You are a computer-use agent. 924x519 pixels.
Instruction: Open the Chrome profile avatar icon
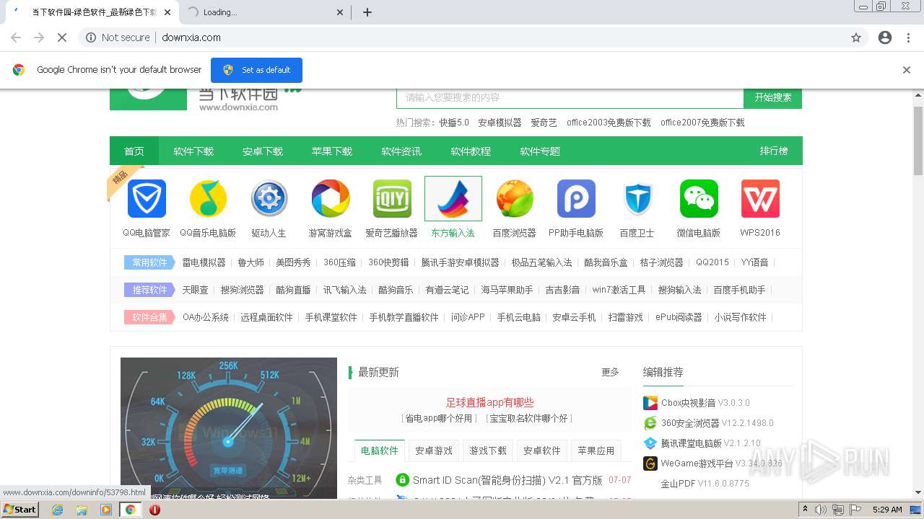click(x=885, y=37)
